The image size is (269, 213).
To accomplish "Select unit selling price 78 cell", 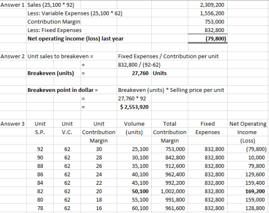I will 40,208.
